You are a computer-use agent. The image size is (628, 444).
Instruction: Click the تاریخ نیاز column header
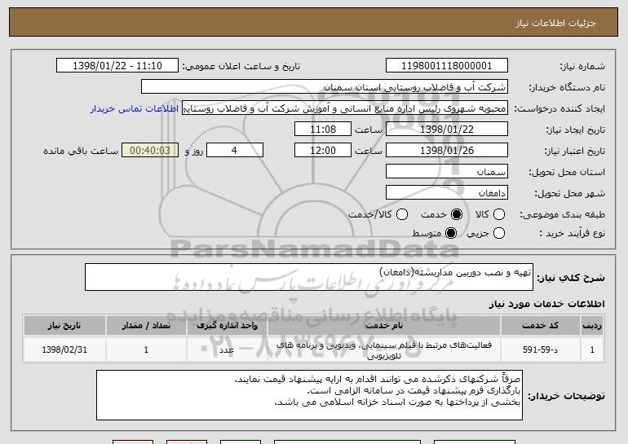tap(64, 326)
